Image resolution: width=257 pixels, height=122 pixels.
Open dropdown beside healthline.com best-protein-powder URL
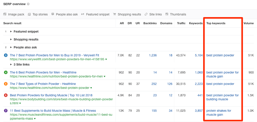click(x=91, y=88)
